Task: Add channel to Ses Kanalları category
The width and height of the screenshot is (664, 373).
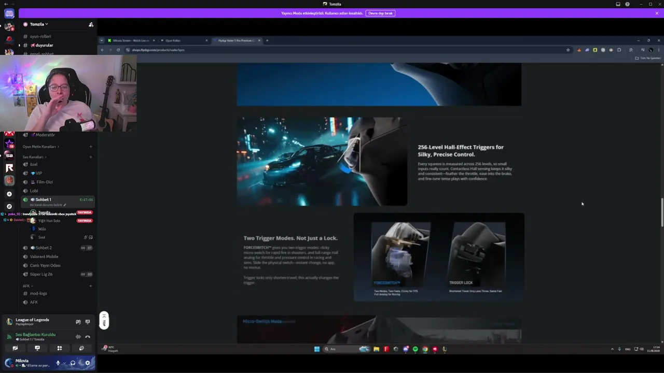Action: pos(91,157)
